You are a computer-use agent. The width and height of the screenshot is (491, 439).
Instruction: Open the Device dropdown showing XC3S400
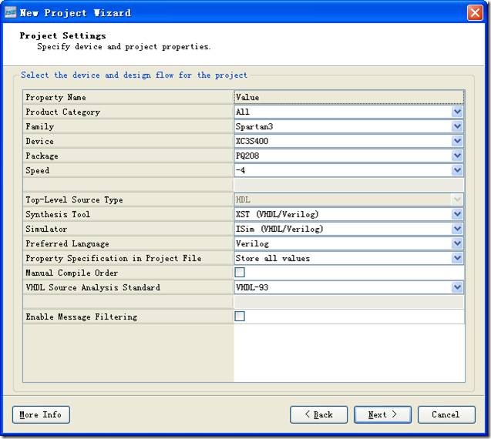tap(457, 141)
